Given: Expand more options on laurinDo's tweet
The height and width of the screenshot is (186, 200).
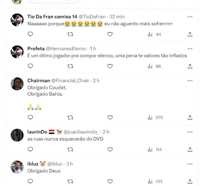Looking at the screenshot, I should (x=190, y=132).
